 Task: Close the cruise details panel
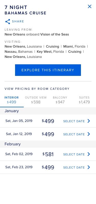90,6
